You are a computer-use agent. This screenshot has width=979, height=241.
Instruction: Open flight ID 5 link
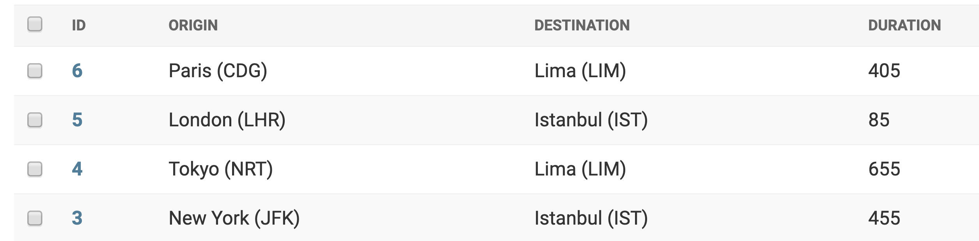click(77, 120)
